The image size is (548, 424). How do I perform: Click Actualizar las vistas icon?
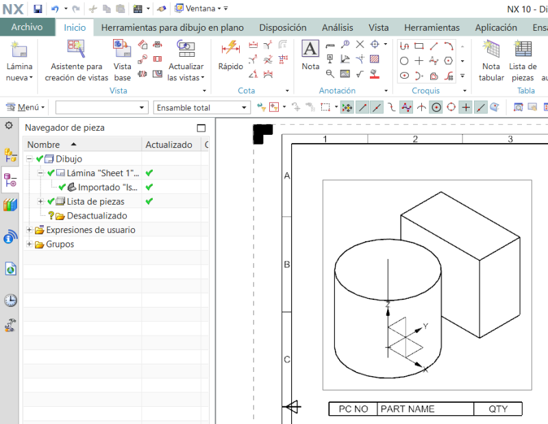pos(186,48)
